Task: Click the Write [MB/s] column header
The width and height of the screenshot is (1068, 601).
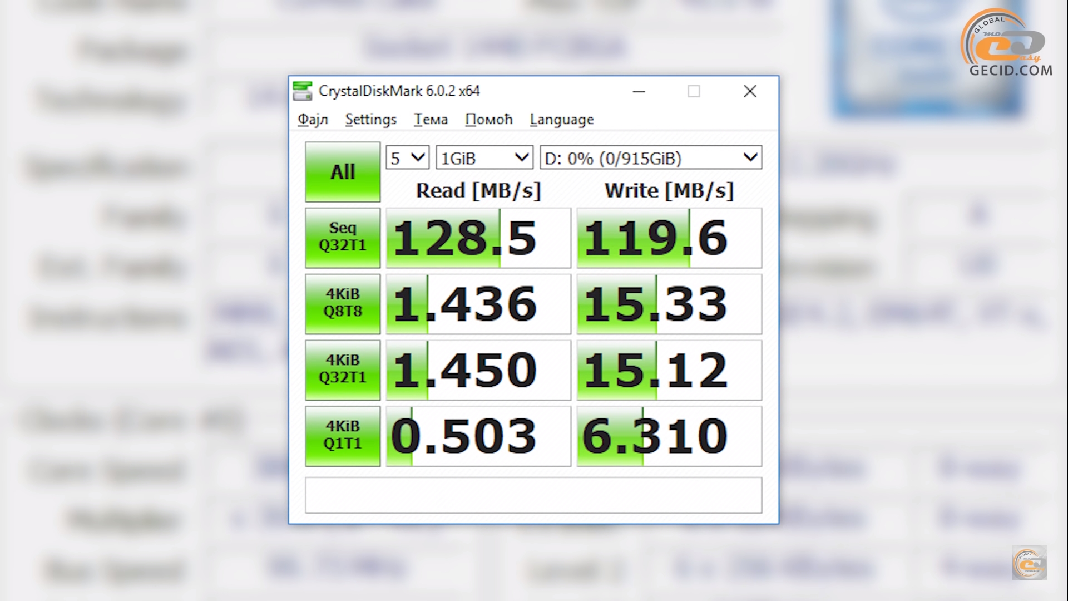Action: point(669,190)
